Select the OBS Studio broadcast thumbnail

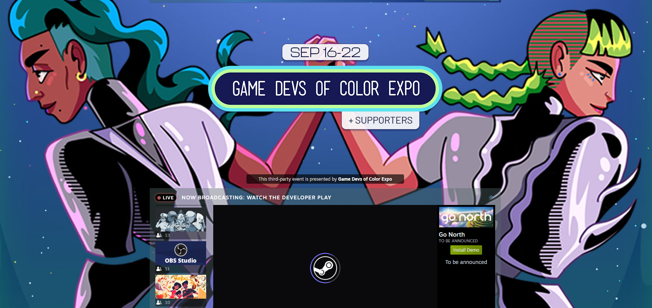tap(181, 253)
